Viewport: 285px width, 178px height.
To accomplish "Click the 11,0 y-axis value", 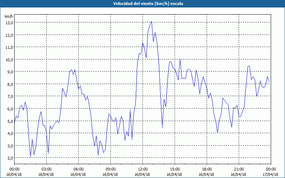I will click(9, 47).
